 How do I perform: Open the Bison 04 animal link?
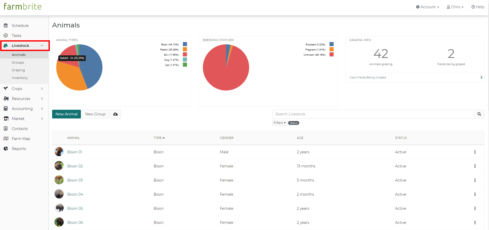tap(75, 194)
